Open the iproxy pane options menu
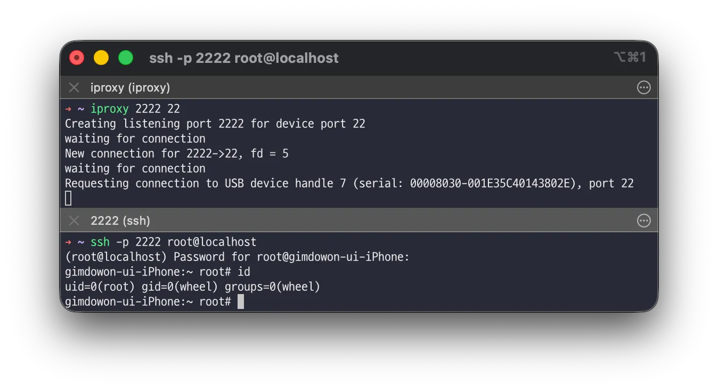 click(643, 87)
